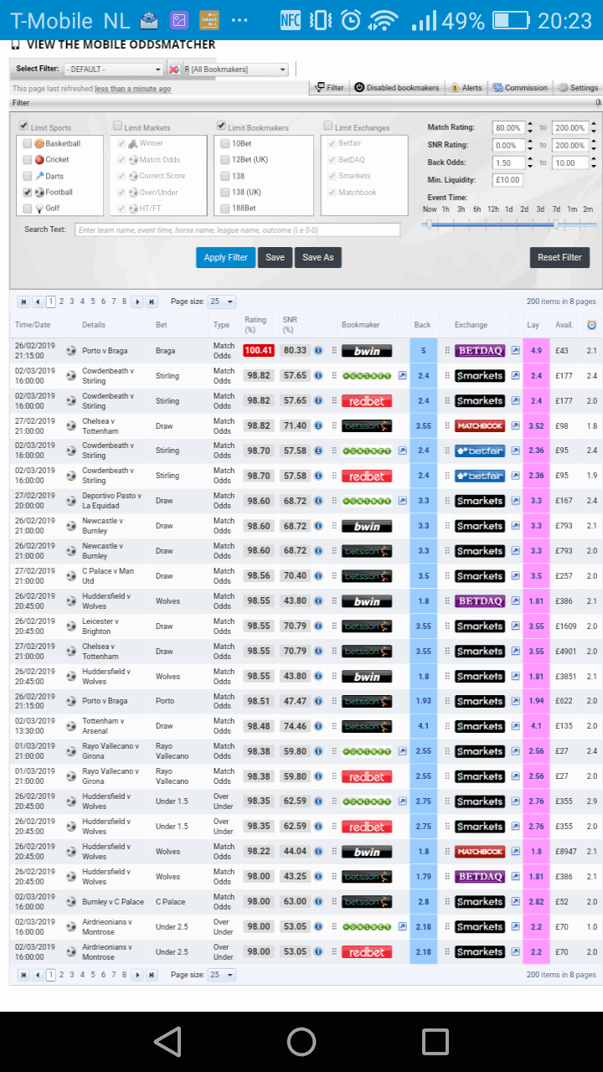Click the Reset Filter button
The height and width of the screenshot is (1072, 603).
559,257
